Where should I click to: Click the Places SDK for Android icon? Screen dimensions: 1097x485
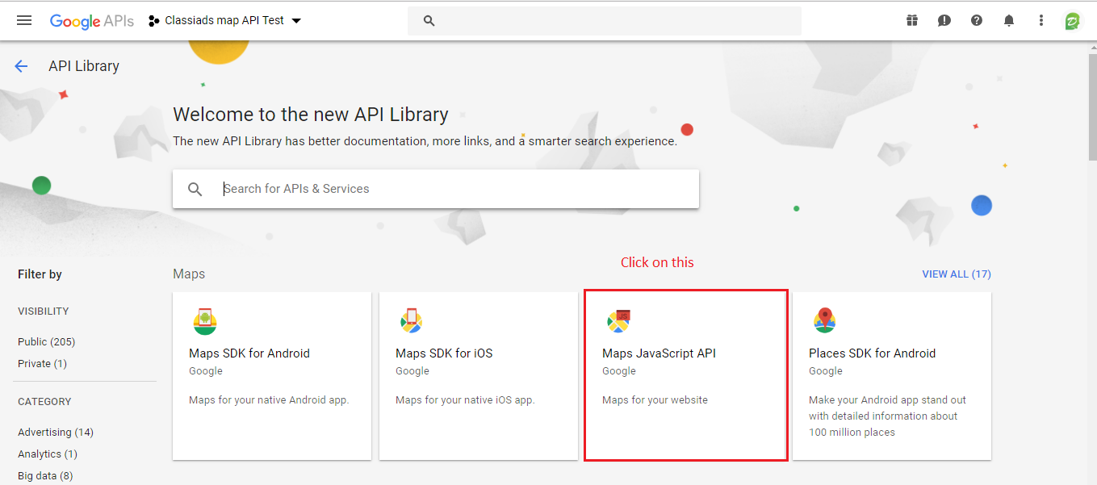click(824, 321)
